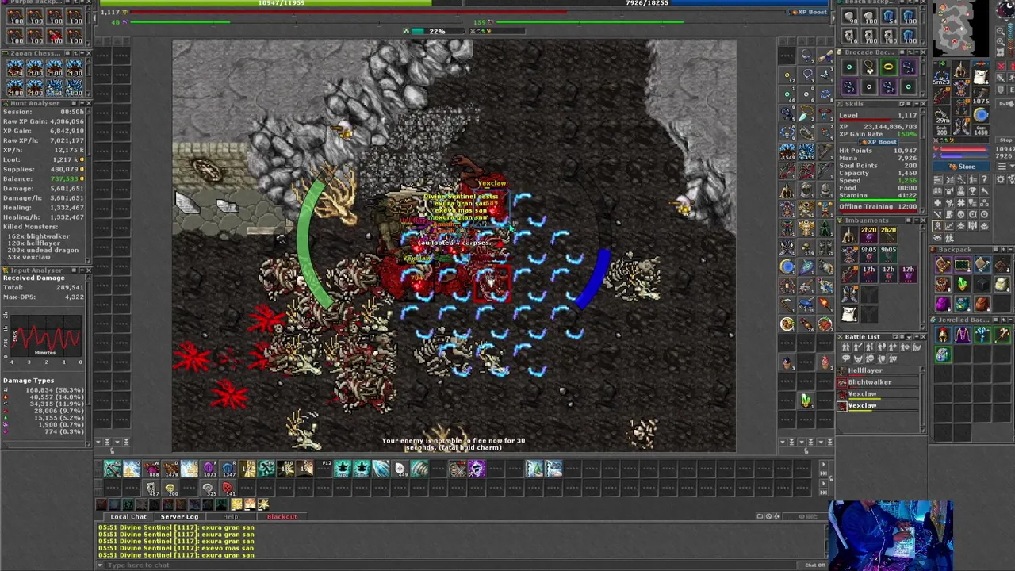Toggle hide sorcerers filter in Battle List
Screen dimensions: 1015x571
(x=893, y=347)
